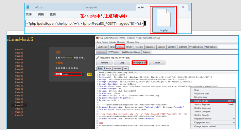
Task: Click the pencil icon next to Request to
Action: pos(98,58)
